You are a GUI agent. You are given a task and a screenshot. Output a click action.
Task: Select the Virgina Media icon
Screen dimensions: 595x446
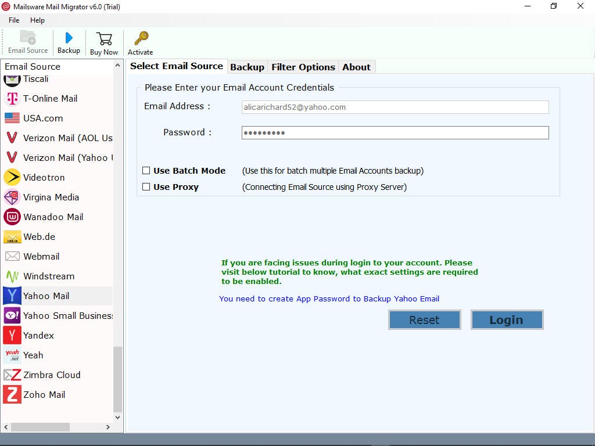click(x=12, y=197)
